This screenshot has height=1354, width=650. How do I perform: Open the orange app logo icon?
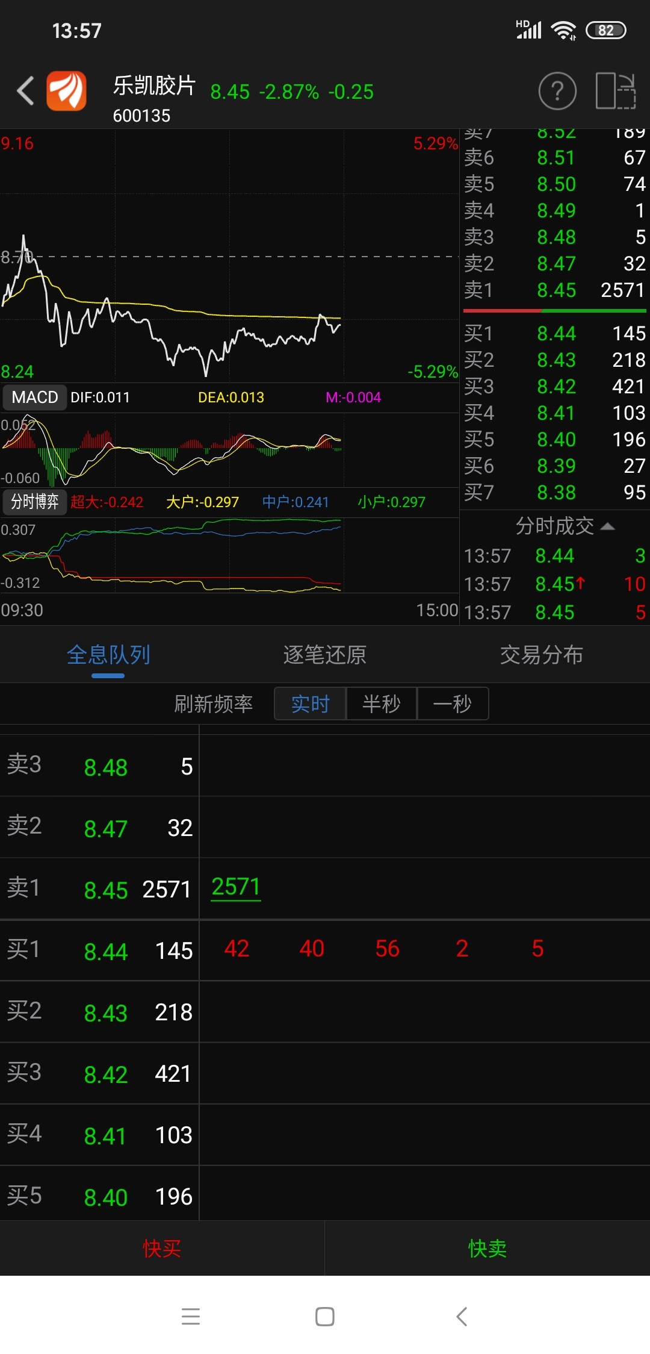click(67, 91)
